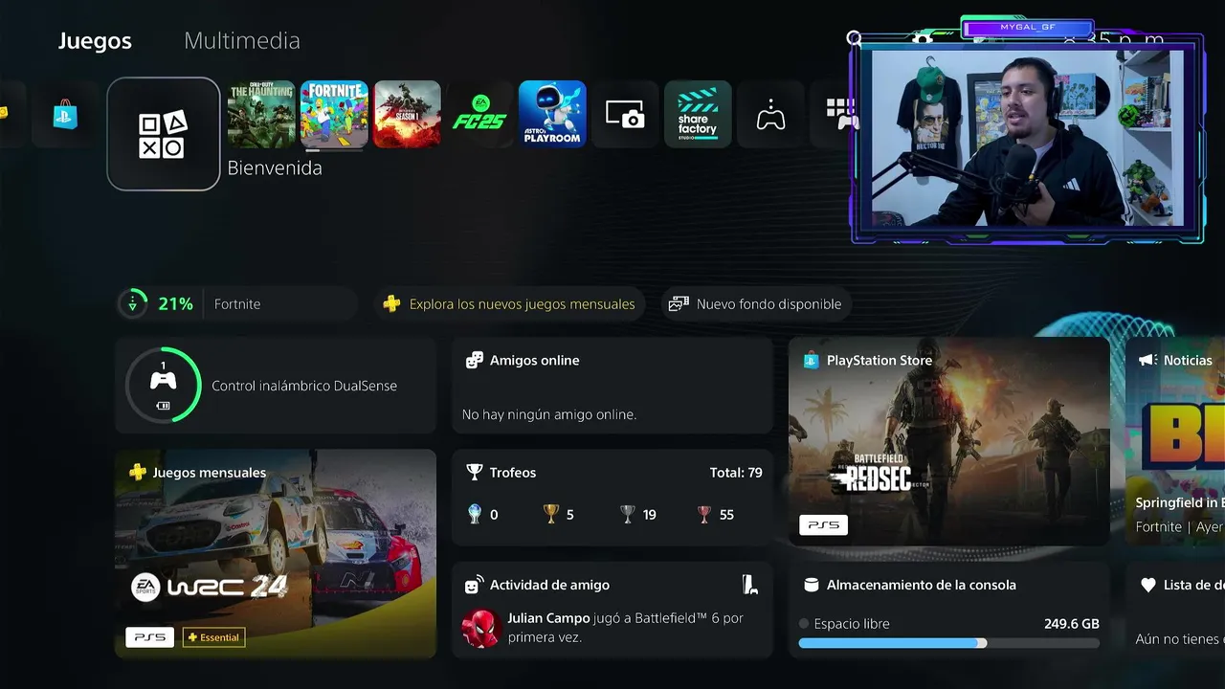Open the Juegos mensuales WRC 24 card
The height and width of the screenshot is (689, 1225).
(x=276, y=554)
